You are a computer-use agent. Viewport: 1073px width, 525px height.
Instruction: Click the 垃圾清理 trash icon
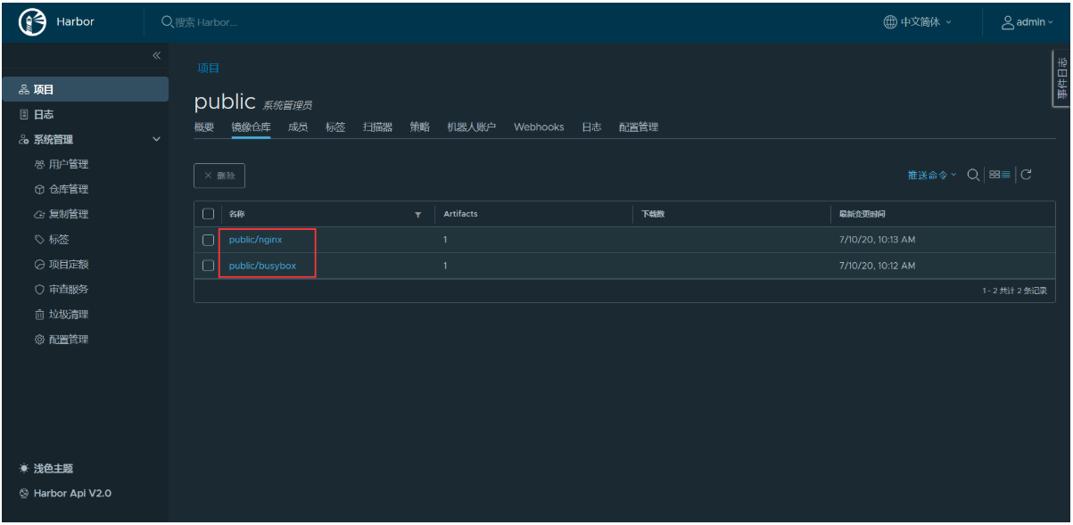[x=39, y=315]
